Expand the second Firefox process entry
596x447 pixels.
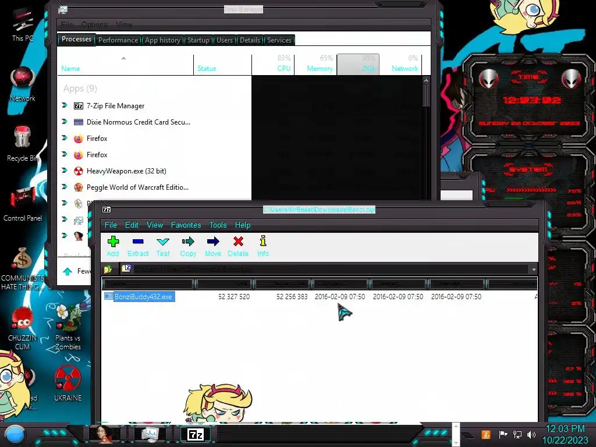click(65, 154)
